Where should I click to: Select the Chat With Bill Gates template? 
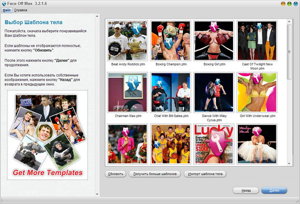point(171,92)
